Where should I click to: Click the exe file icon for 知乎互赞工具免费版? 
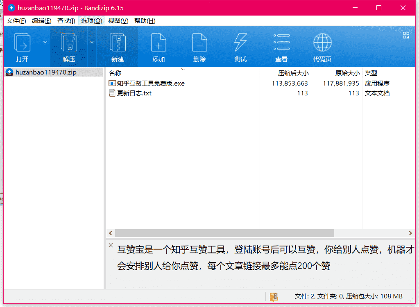[x=112, y=83]
